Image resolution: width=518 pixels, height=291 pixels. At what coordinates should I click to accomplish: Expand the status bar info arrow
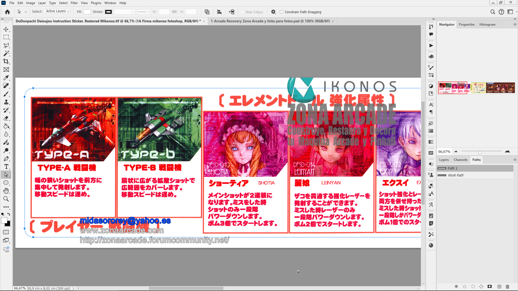tap(73, 288)
